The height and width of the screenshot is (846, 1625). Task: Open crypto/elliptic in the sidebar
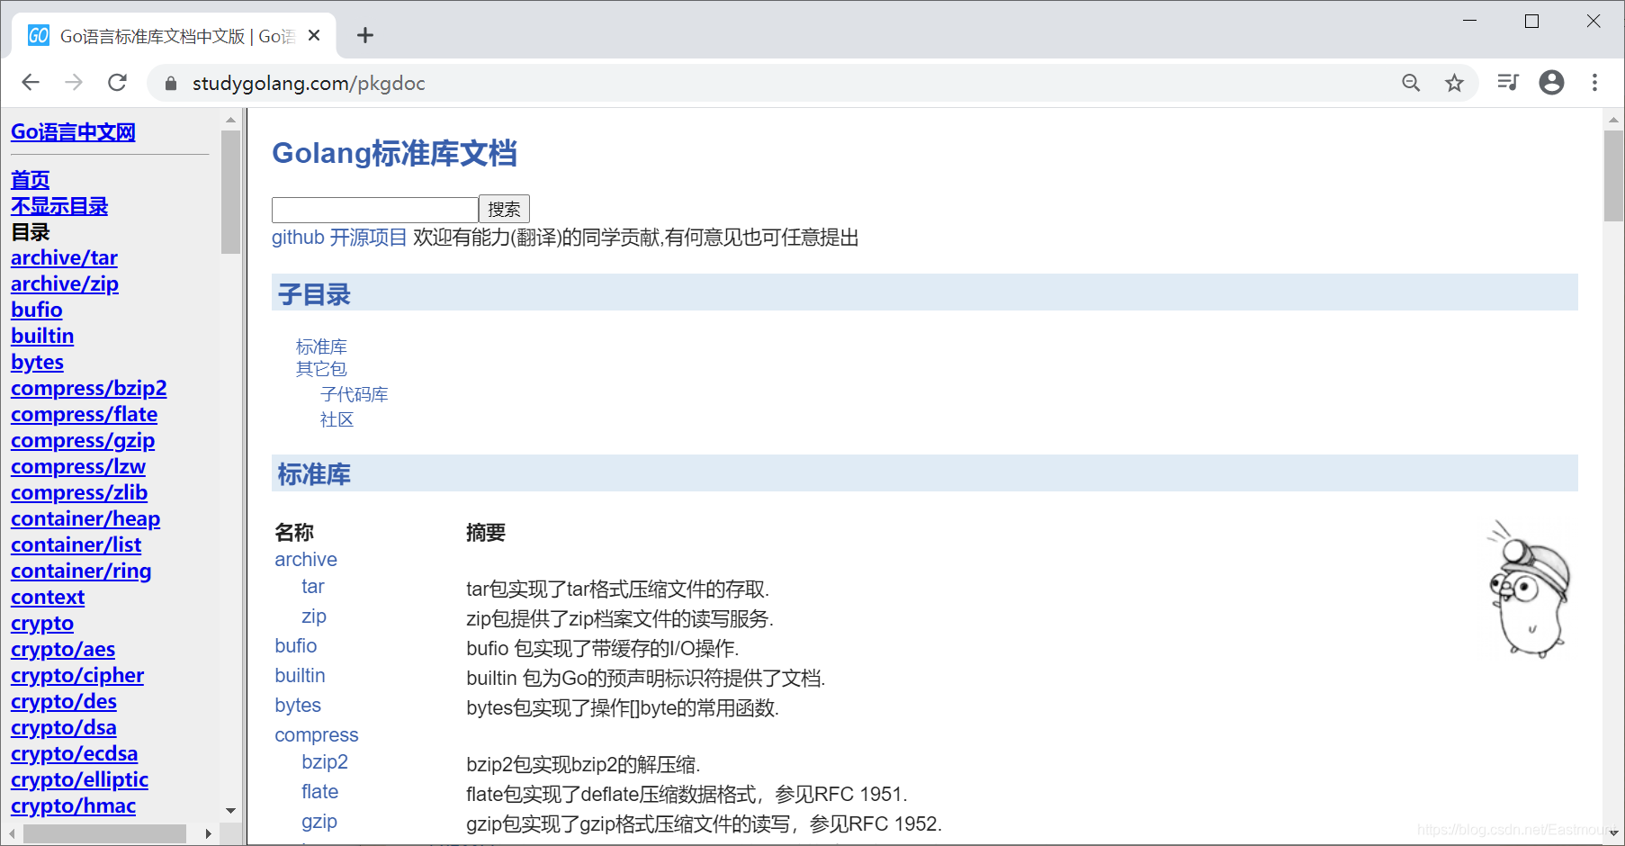80,780
